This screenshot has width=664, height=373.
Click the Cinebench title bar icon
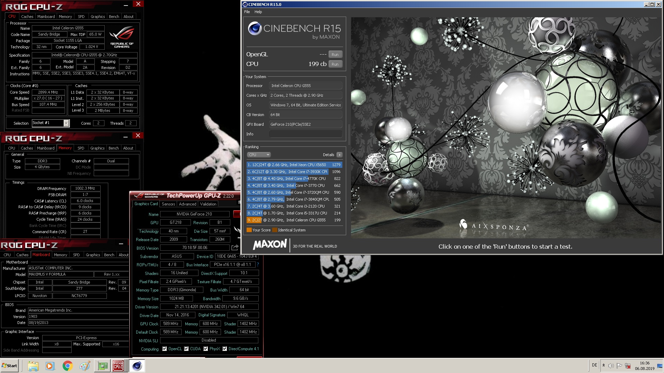click(x=245, y=4)
